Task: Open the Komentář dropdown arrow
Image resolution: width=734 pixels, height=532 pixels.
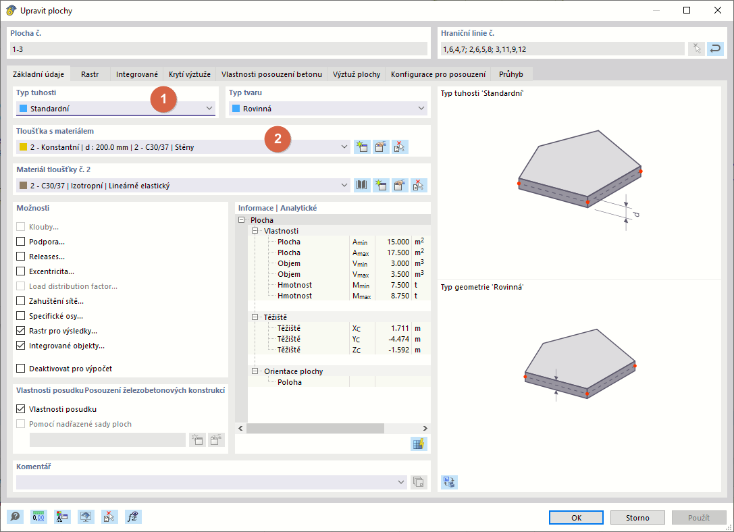Action: click(401, 482)
